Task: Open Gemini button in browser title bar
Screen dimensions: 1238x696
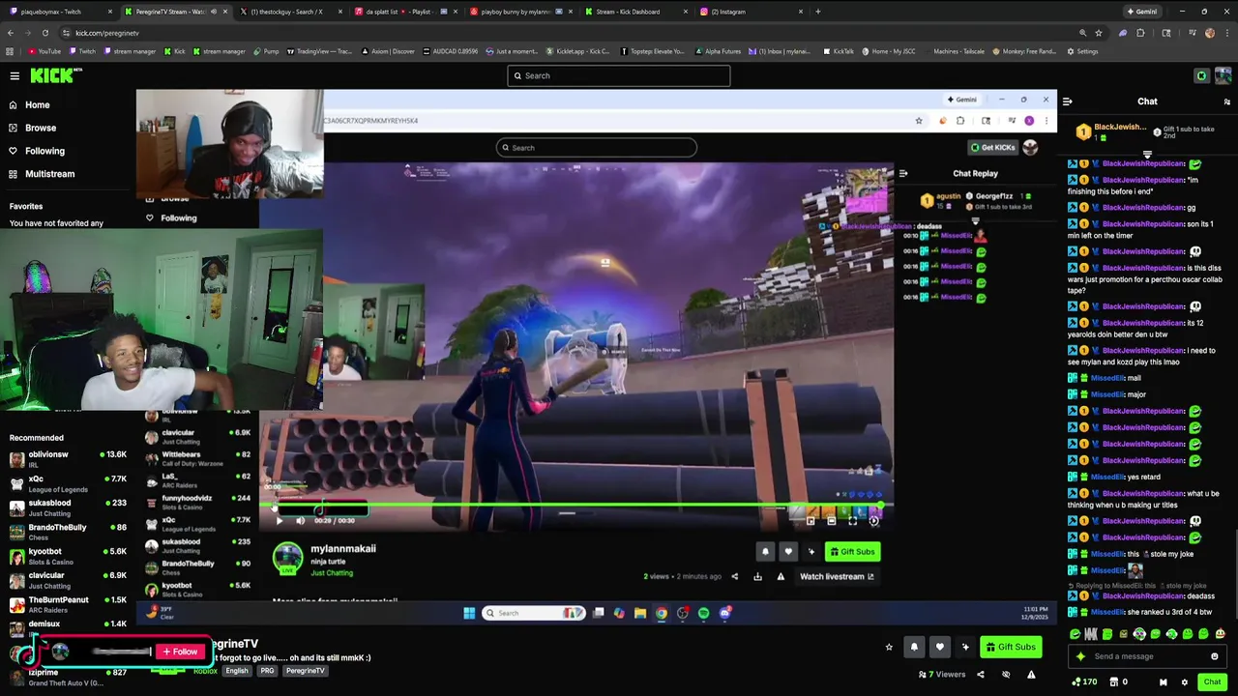Action: (x=1142, y=12)
